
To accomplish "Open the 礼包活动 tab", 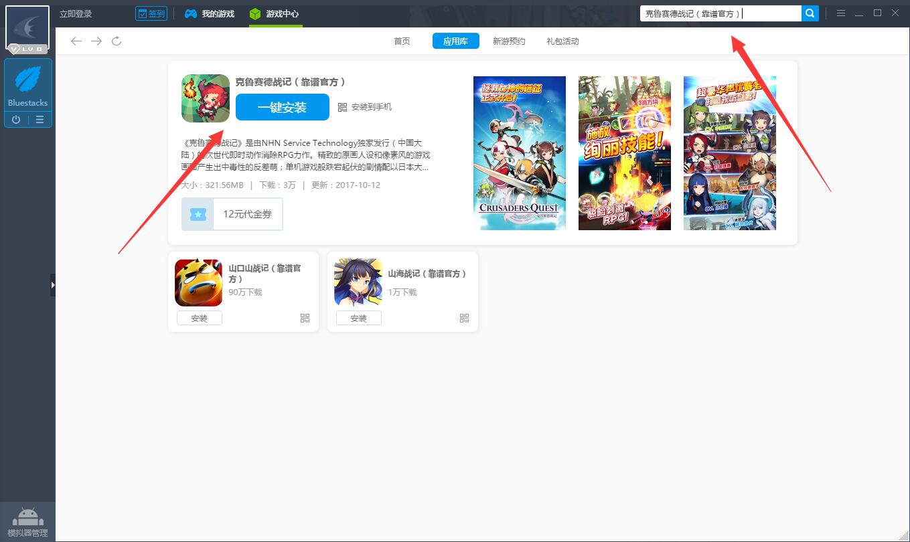I will (562, 41).
